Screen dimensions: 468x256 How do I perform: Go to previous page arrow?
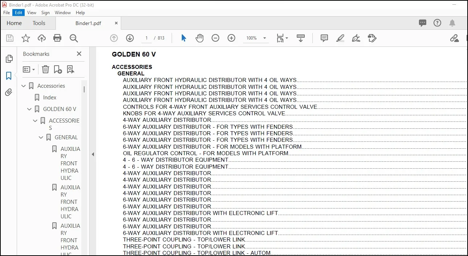click(114, 38)
